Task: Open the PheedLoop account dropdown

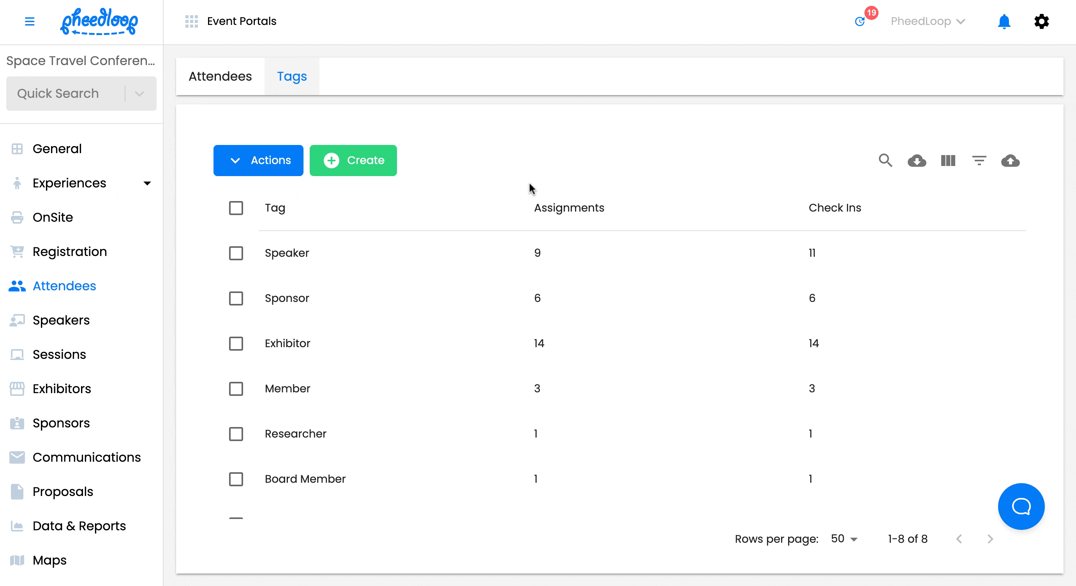Action: [x=928, y=21]
